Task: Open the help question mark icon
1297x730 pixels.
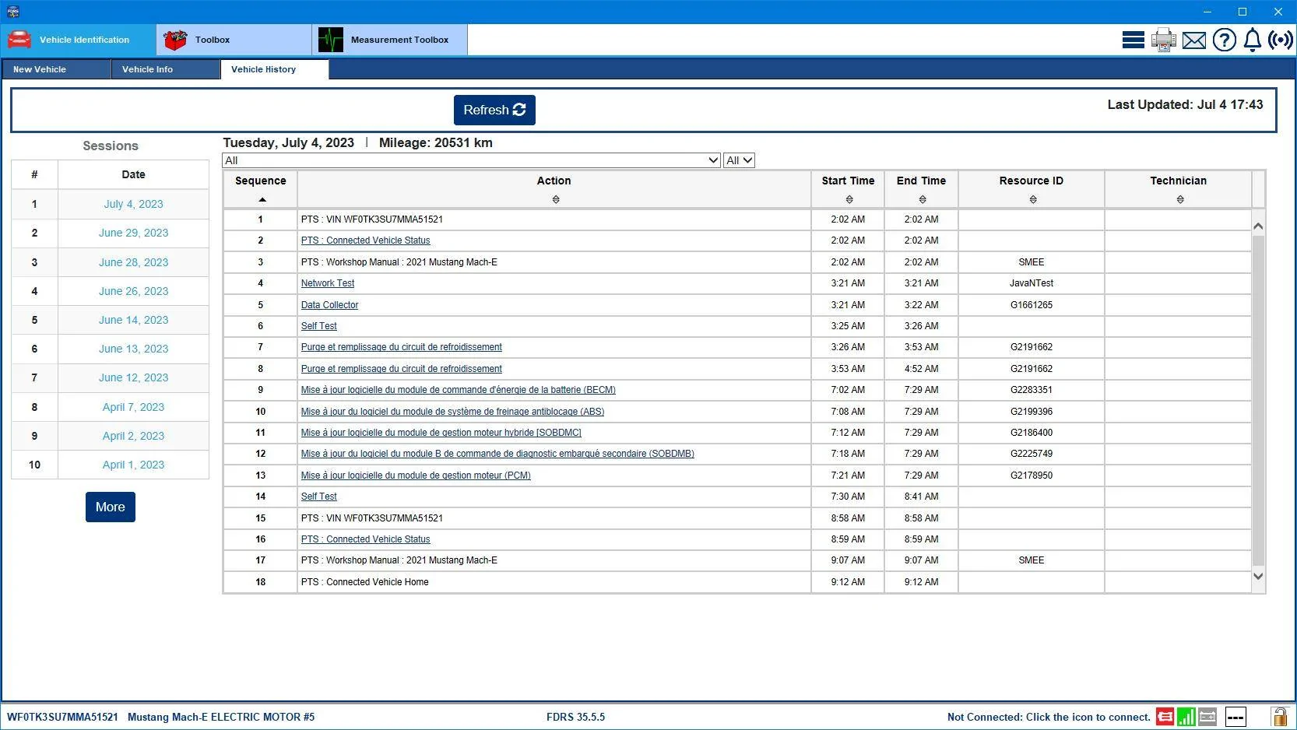Action: 1224,40
